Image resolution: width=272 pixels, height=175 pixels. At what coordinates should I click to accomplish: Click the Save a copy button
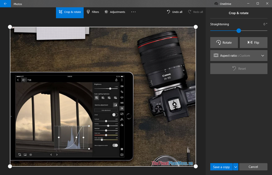(221, 167)
